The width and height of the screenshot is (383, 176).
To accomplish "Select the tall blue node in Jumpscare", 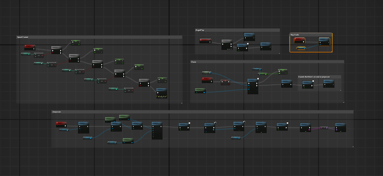I will 157,131.
